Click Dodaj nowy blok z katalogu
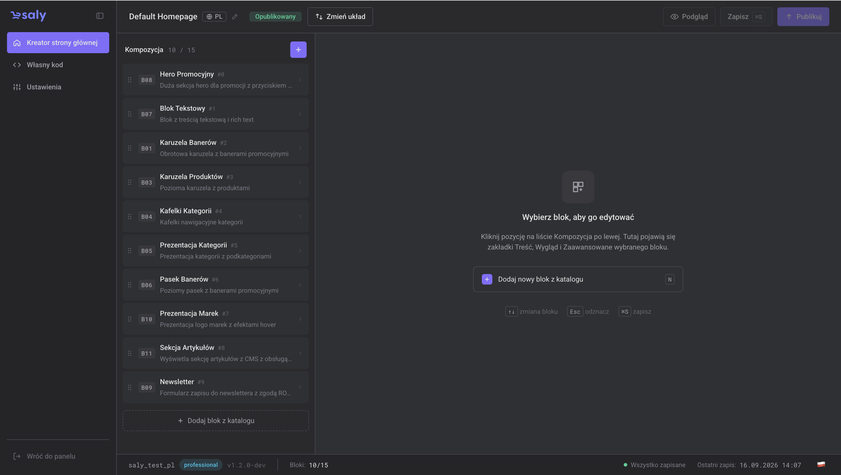841x475 pixels. point(578,279)
